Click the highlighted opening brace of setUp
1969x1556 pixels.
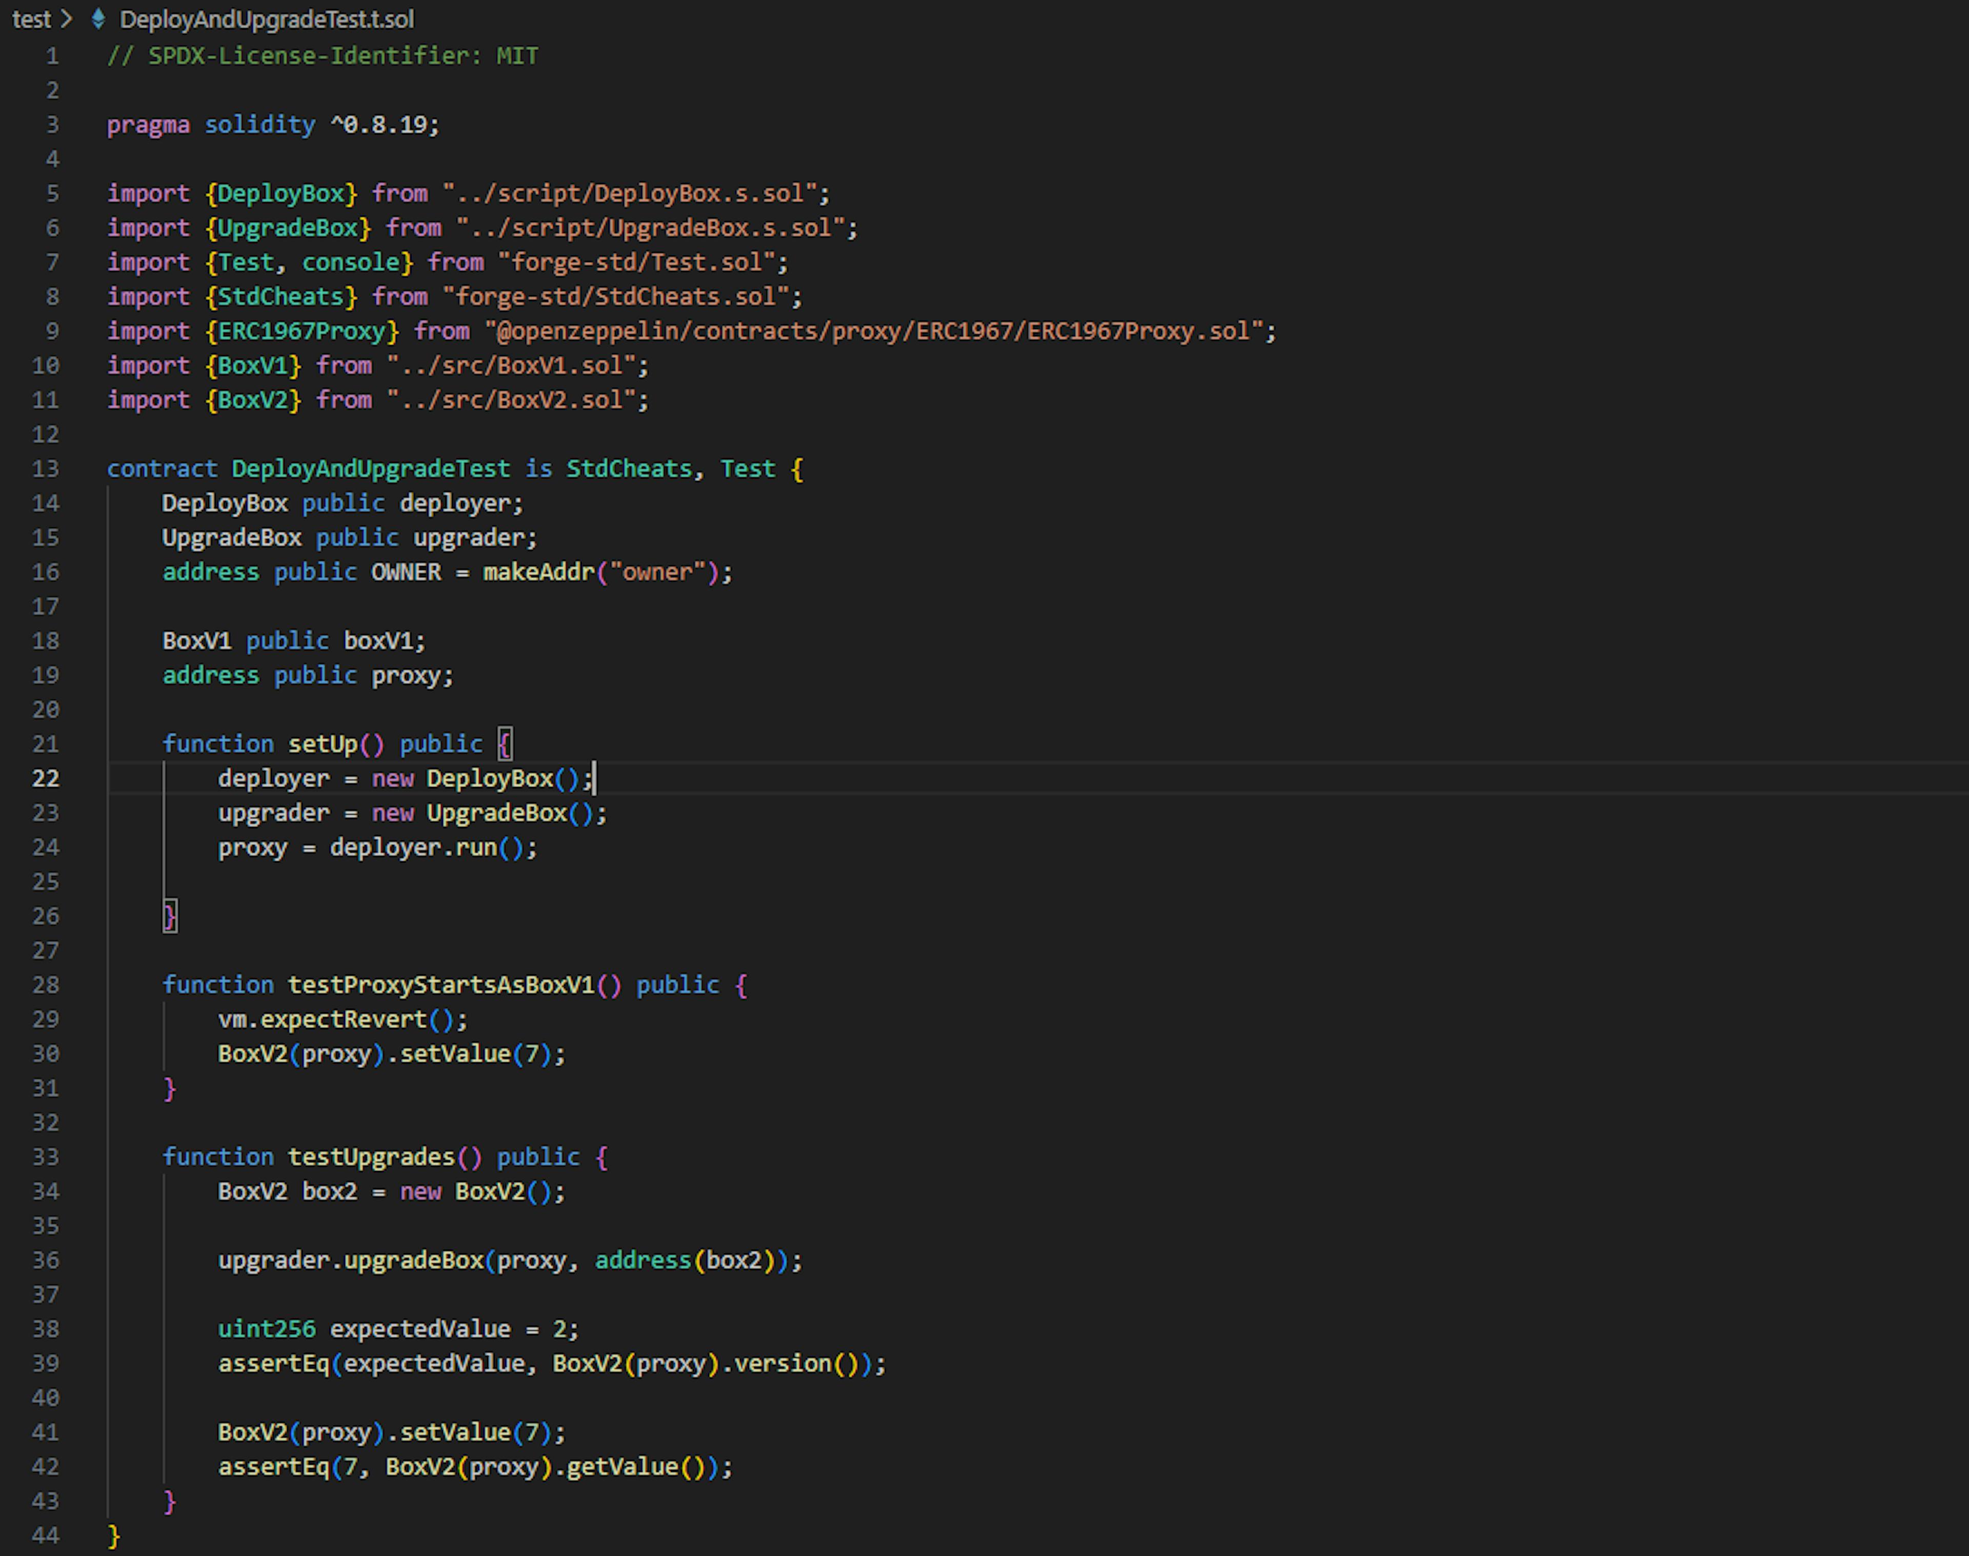point(505,743)
